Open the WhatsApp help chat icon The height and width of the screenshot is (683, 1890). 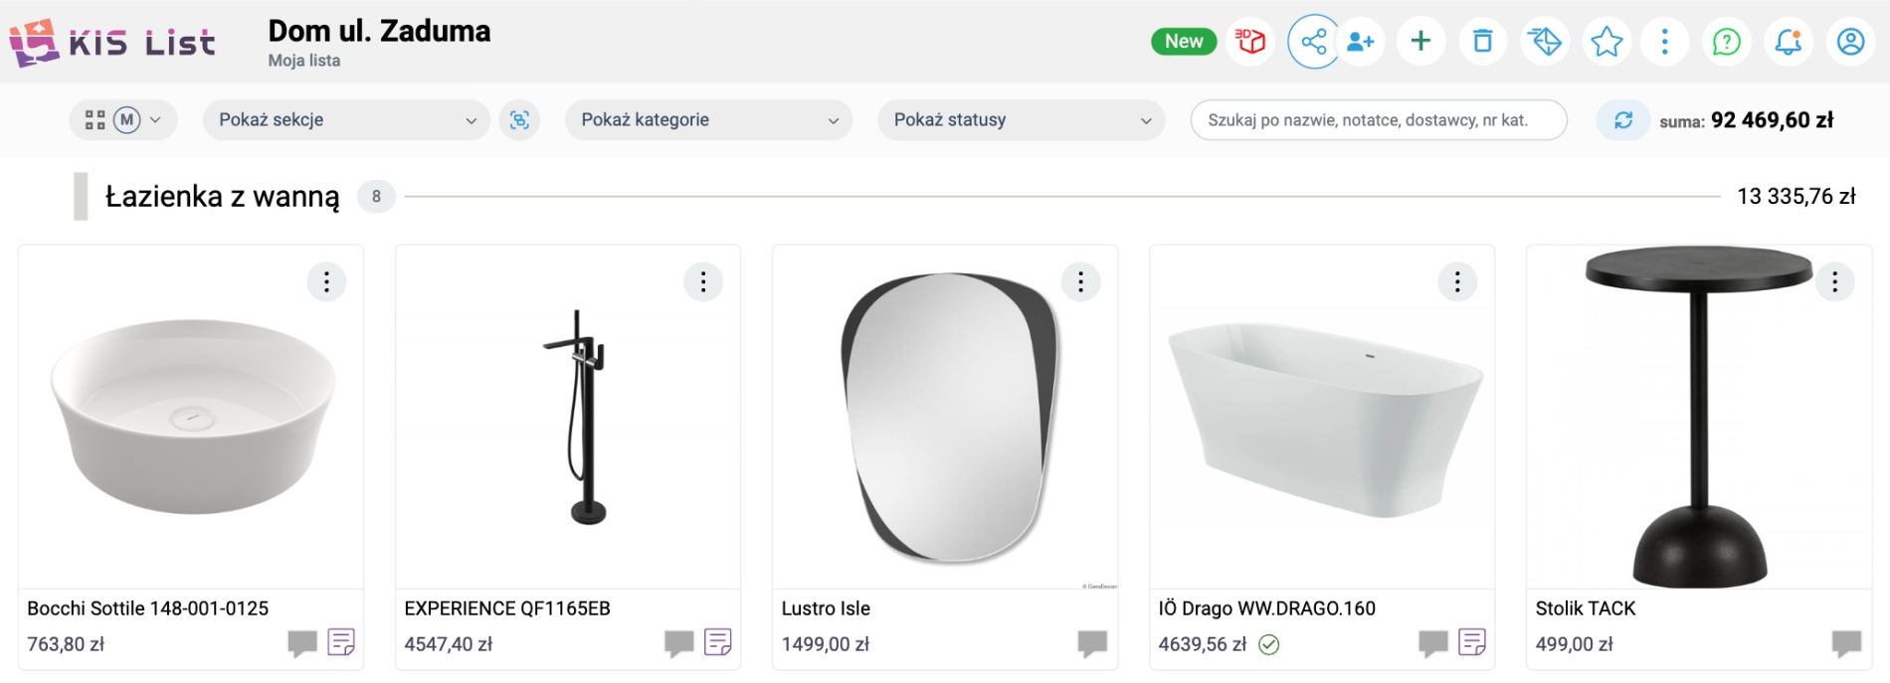(x=1727, y=41)
